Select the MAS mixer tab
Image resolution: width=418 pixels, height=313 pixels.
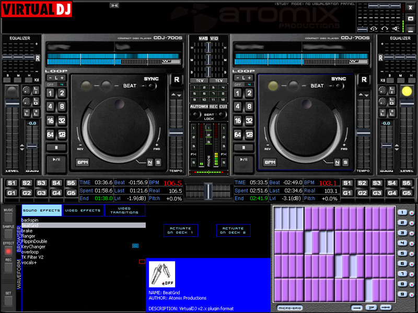point(203,38)
